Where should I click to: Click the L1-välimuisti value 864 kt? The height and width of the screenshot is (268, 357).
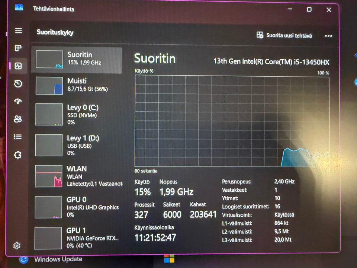pos(281,223)
